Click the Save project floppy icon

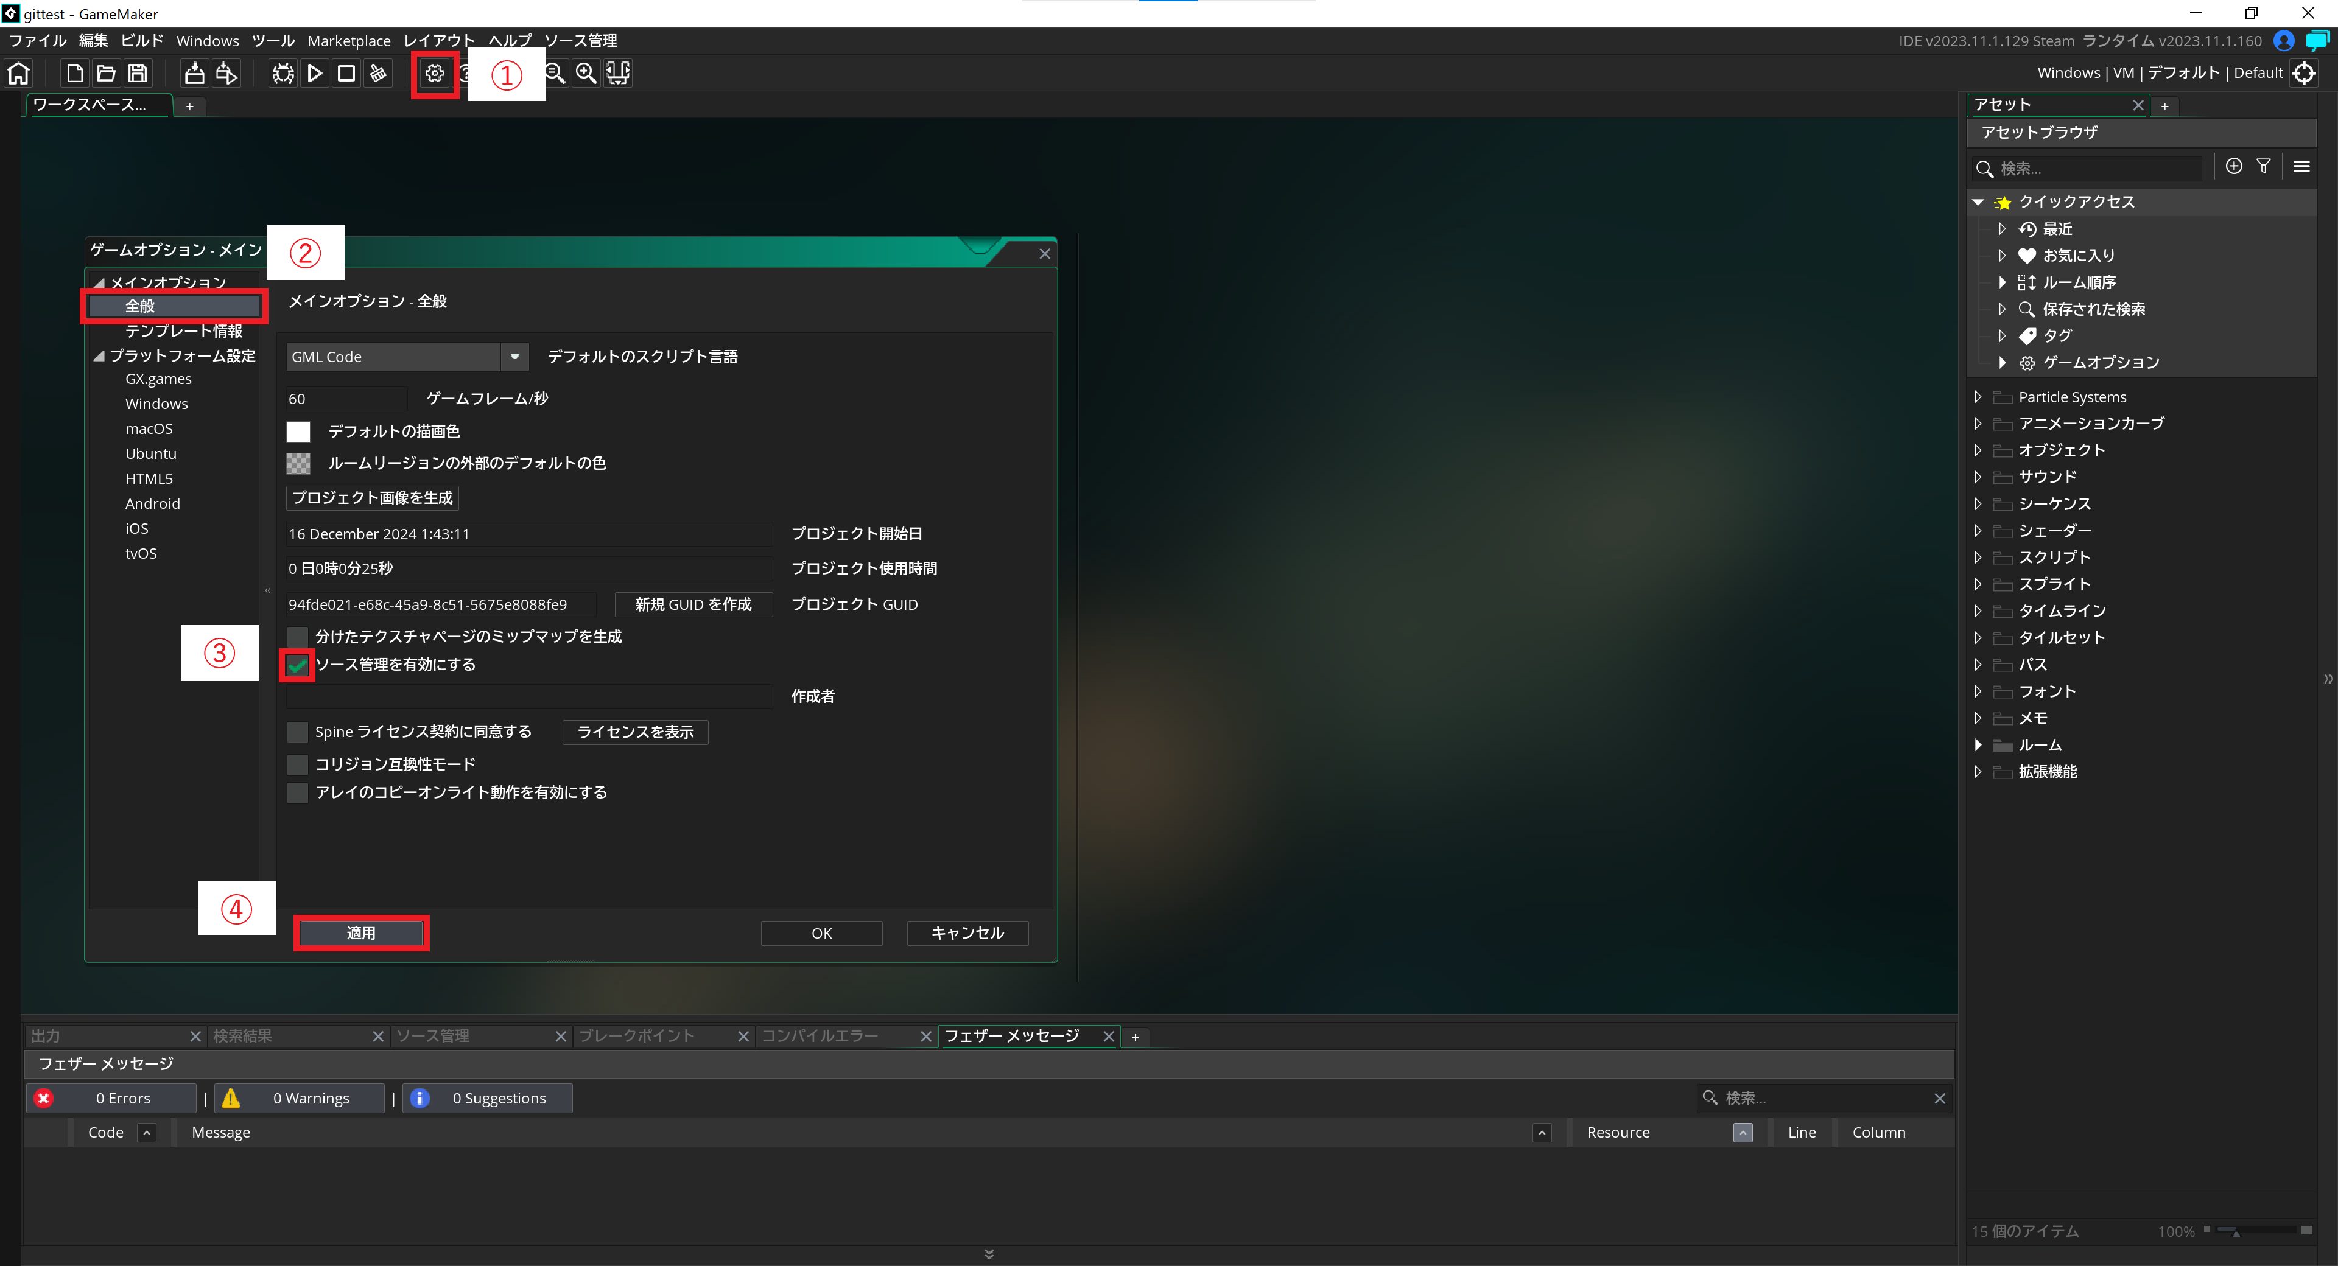coord(137,74)
